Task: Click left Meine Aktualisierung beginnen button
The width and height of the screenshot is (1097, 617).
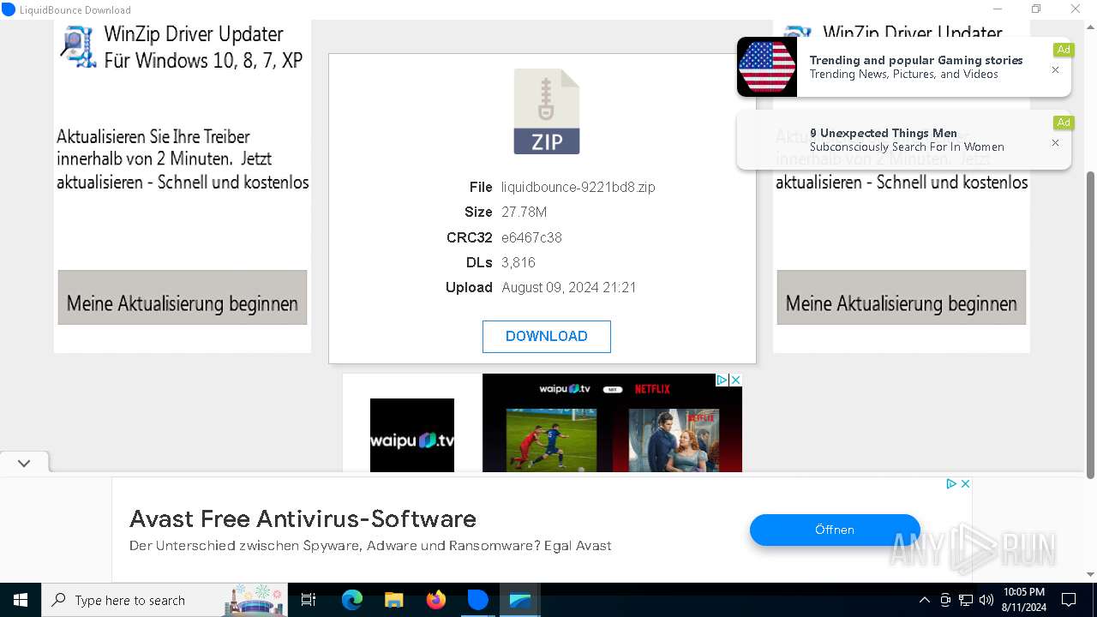Action: pyautogui.click(x=183, y=297)
